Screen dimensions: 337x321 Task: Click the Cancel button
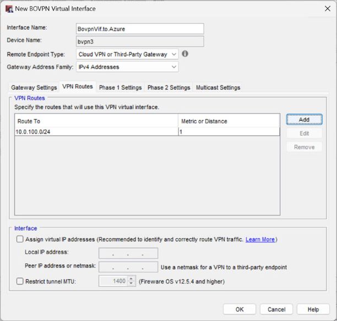(x=276, y=309)
